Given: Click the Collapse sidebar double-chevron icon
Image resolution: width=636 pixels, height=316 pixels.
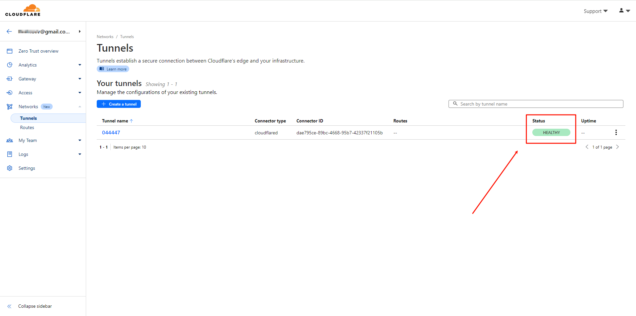Looking at the screenshot, I should [x=9, y=306].
